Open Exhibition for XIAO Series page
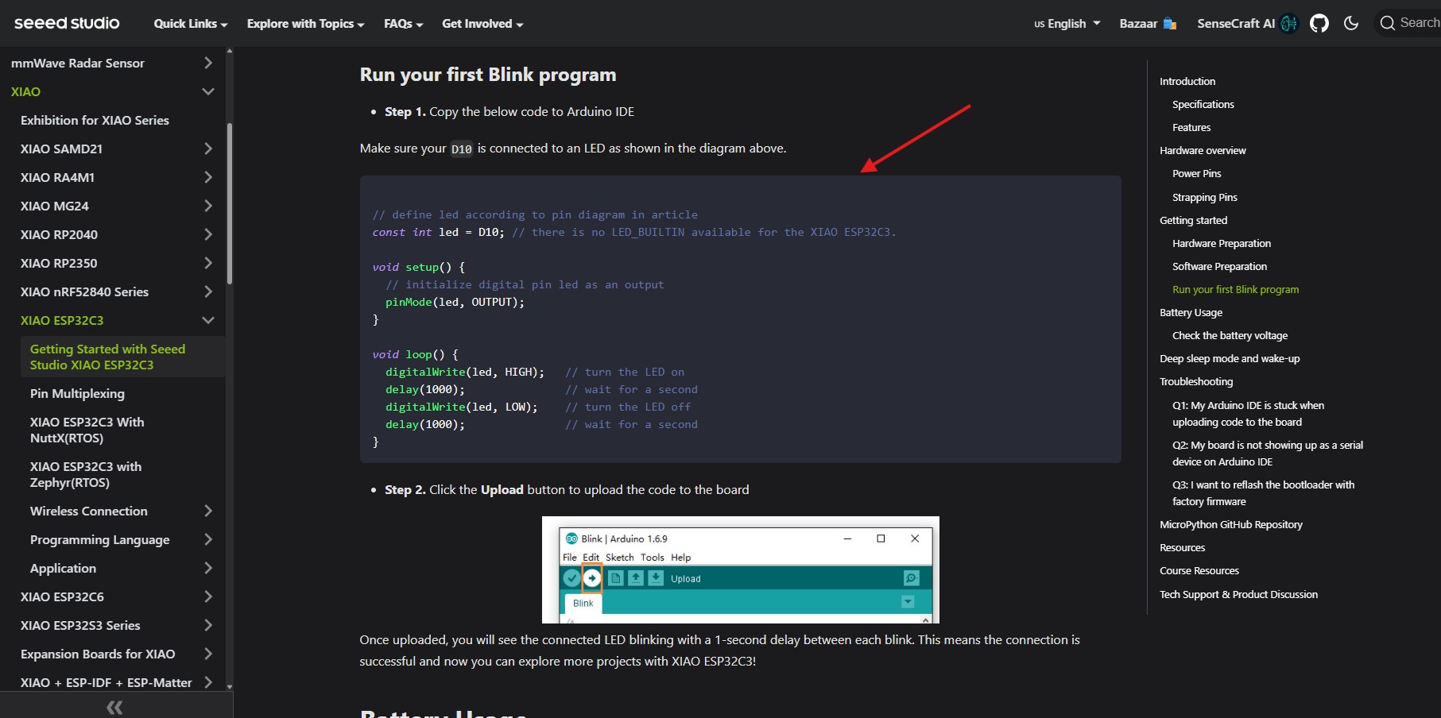Viewport: 1441px width, 718px height. pos(95,120)
